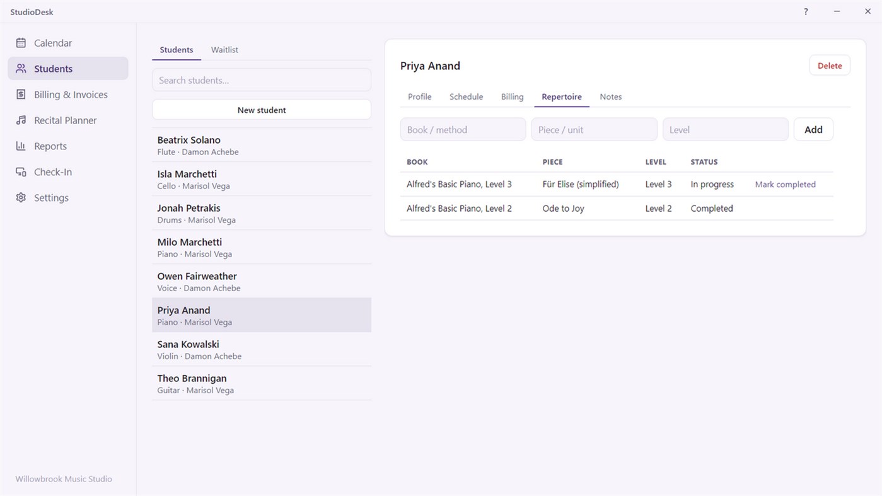
Task: Open Billing & Invoices receipt icon
Action: click(x=21, y=95)
